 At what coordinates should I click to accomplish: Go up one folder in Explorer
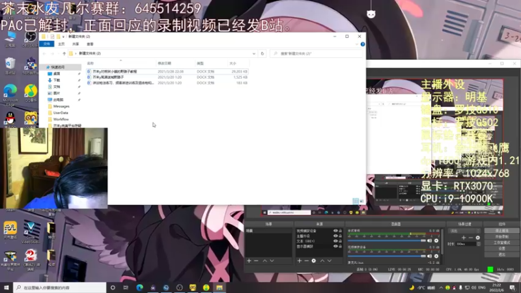(64, 53)
